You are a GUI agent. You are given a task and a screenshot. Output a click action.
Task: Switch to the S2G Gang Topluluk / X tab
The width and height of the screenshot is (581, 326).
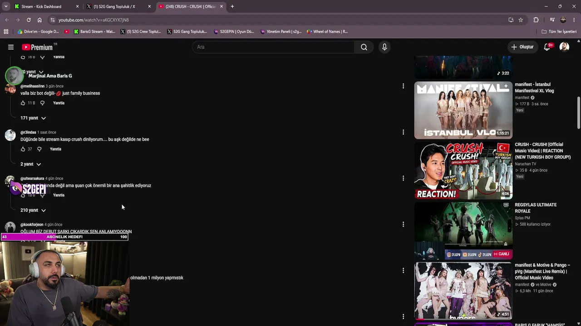tap(119, 6)
